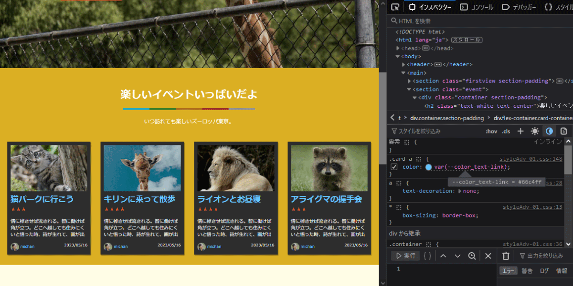The height and width of the screenshot is (286, 573).
Task: Activate the element picker icon
Action: coord(395,7)
